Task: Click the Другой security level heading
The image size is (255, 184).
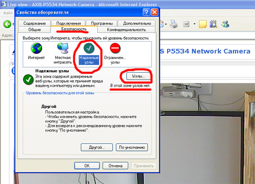Action: pos(49,107)
